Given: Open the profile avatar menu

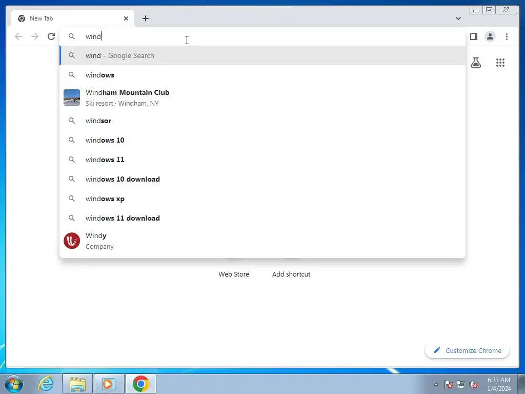Looking at the screenshot, I should pos(490,36).
